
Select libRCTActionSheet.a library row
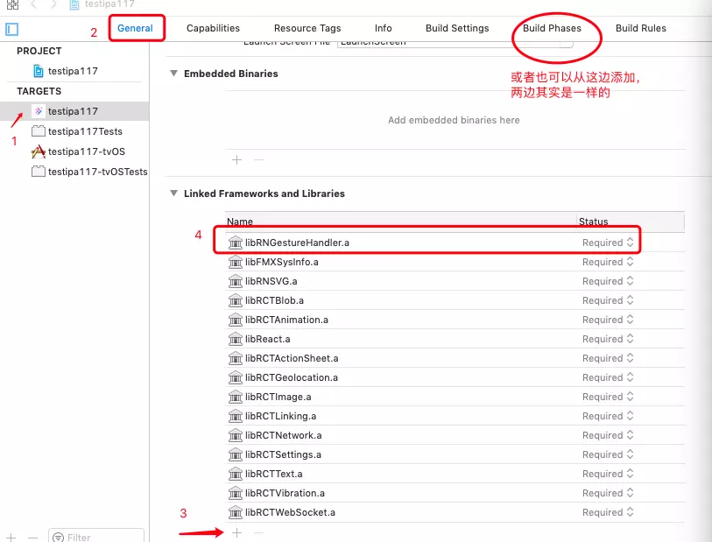point(455,358)
